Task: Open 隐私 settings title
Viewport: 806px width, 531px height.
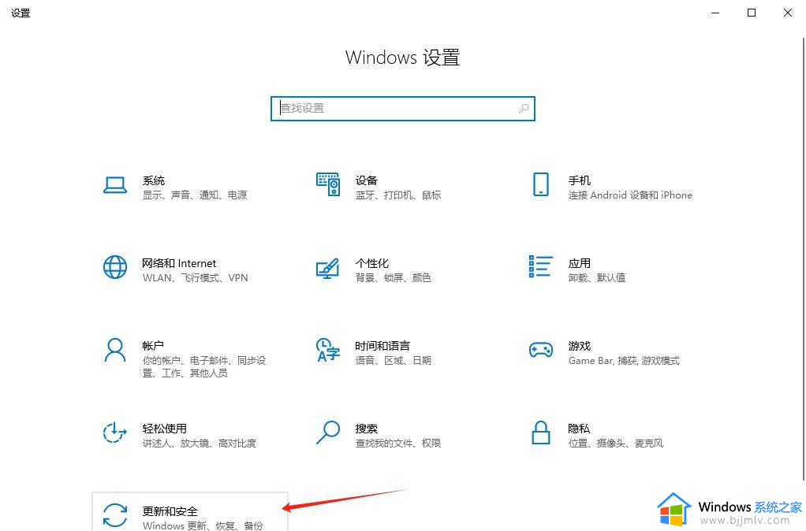Action: 579,429
